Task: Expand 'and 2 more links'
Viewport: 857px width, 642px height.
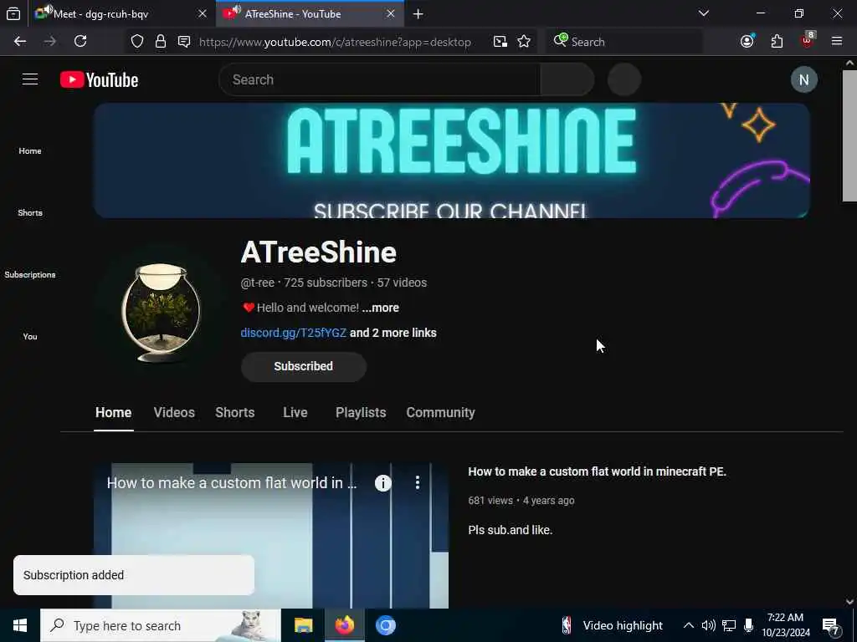Action: [x=393, y=333]
